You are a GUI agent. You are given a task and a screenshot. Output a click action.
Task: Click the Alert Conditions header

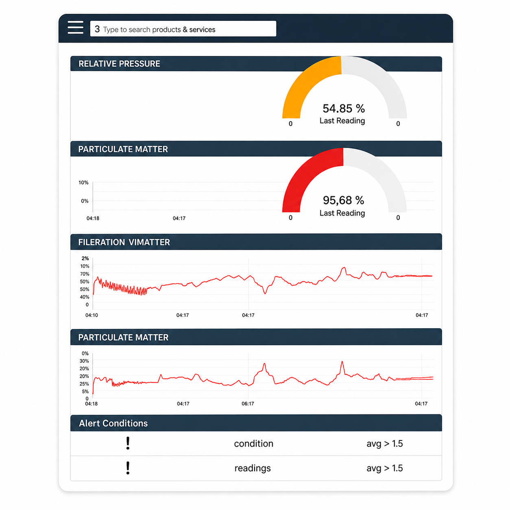coord(256,423)
